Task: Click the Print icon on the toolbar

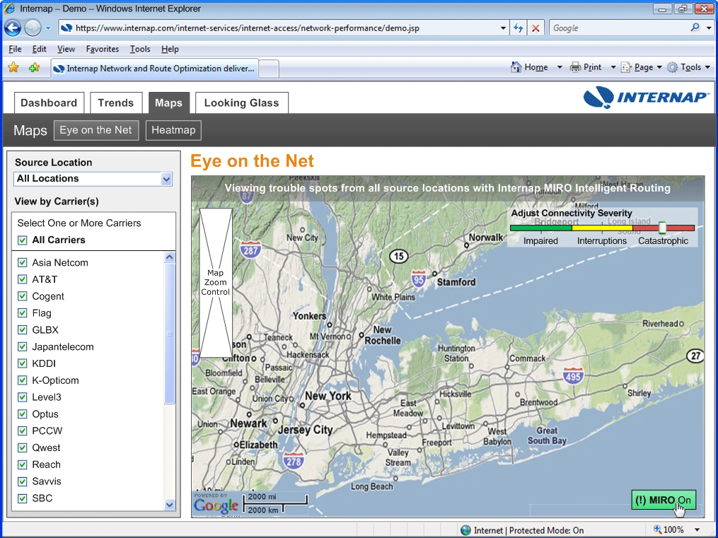Action: point(576,66)
